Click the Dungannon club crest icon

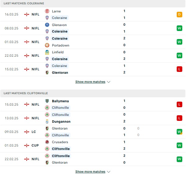click(x=47, y=121)
